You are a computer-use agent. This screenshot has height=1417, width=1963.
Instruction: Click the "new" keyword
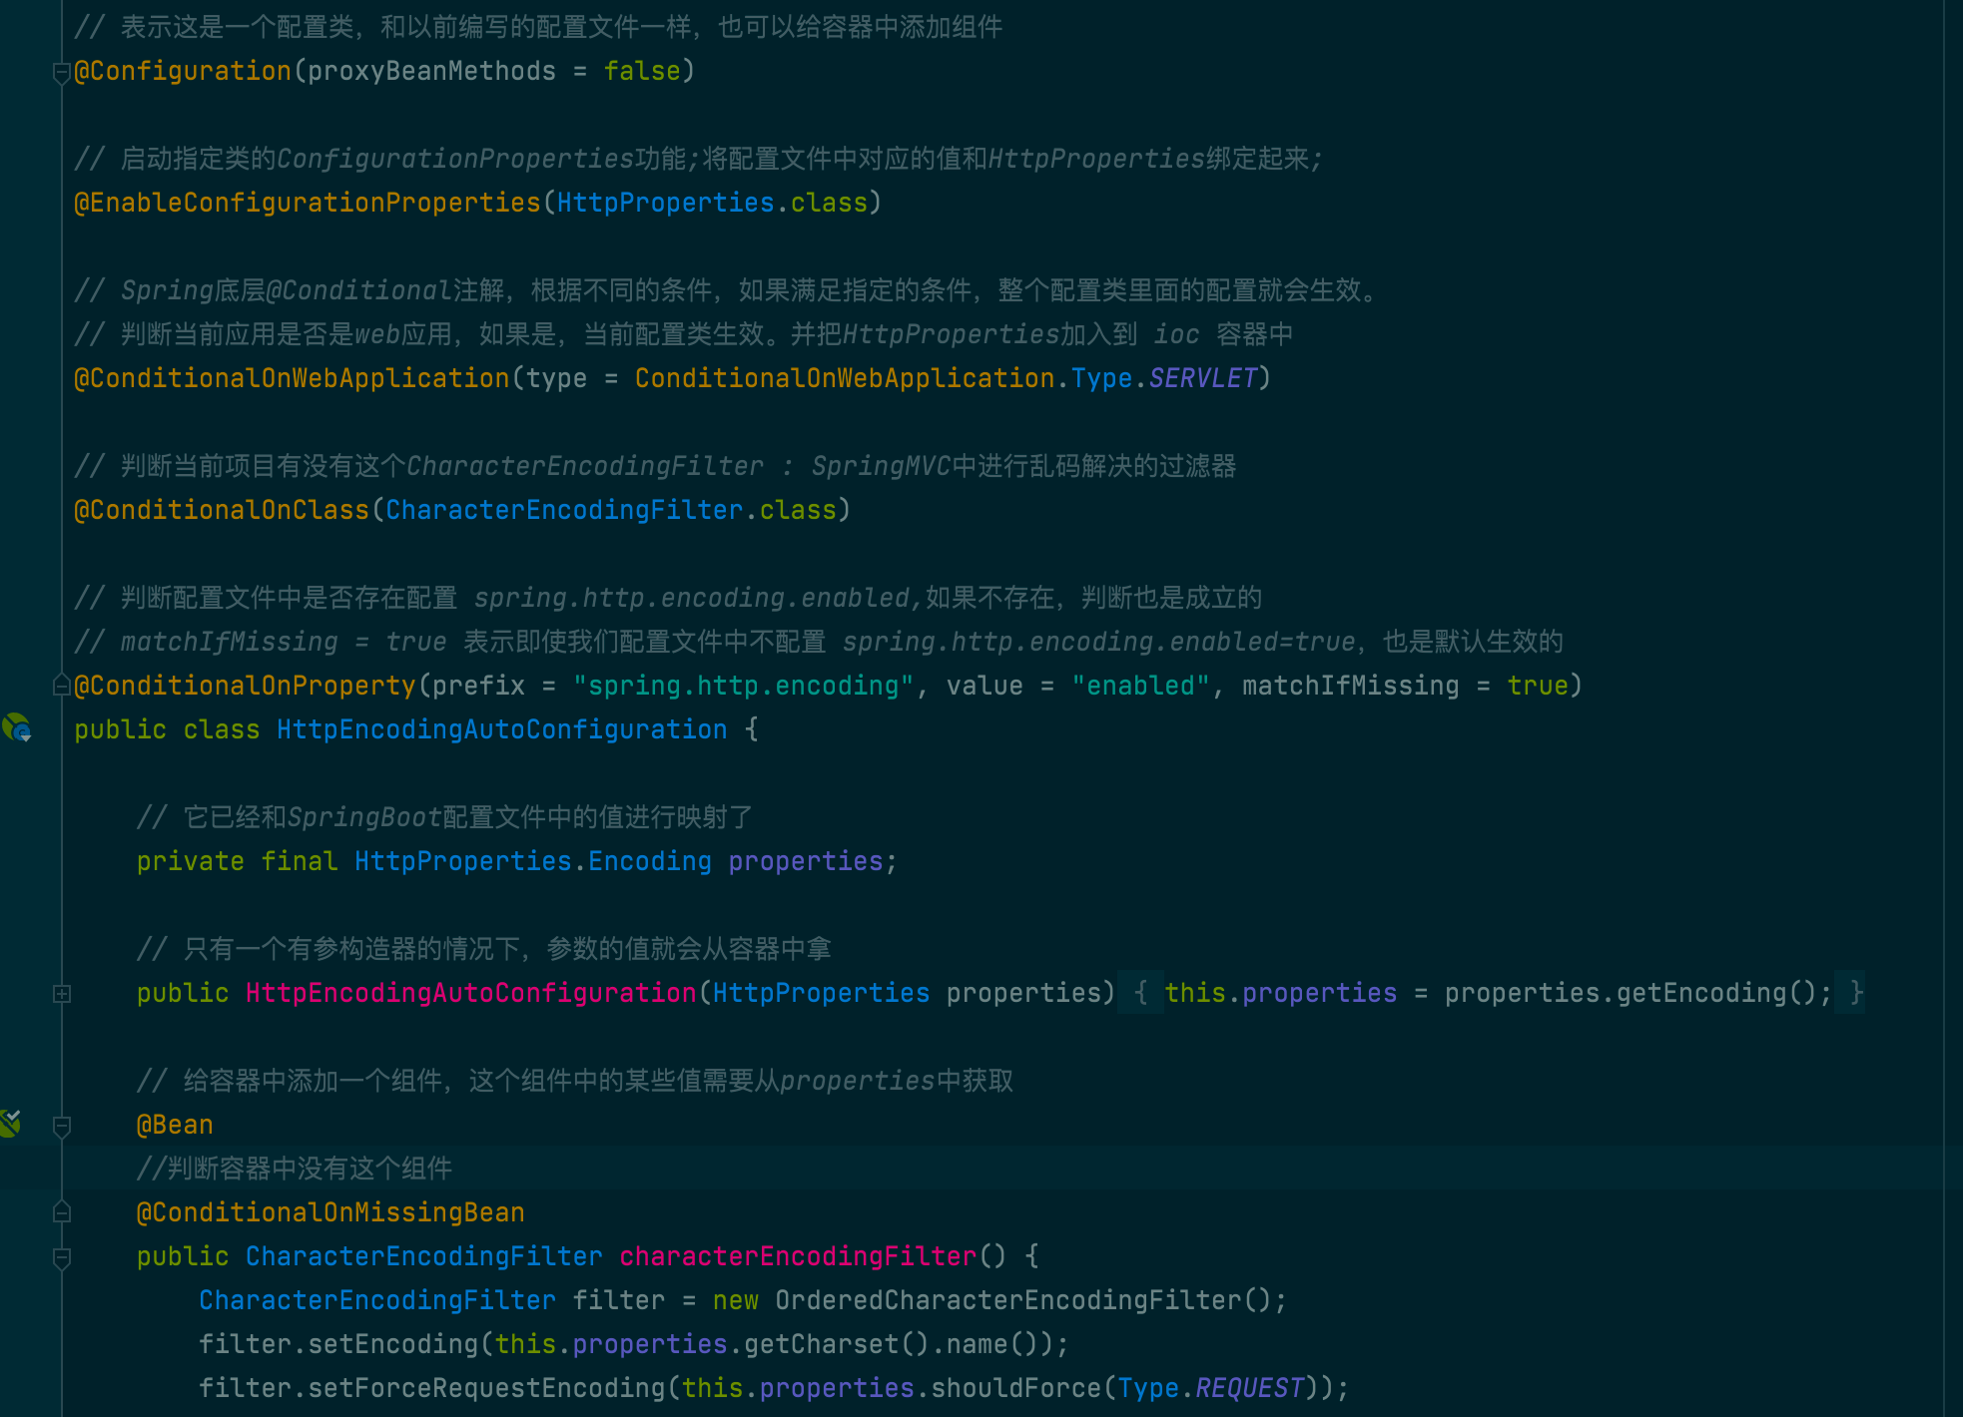[736, 1300]
